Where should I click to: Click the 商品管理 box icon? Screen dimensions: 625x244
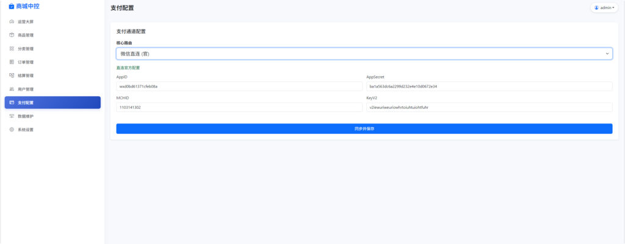[x=12, y=35]
